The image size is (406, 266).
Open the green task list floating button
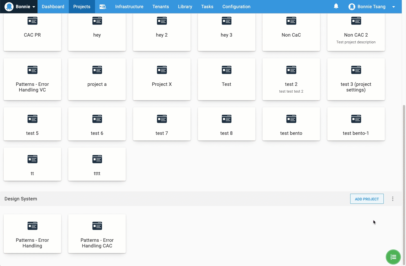point(393,257)
